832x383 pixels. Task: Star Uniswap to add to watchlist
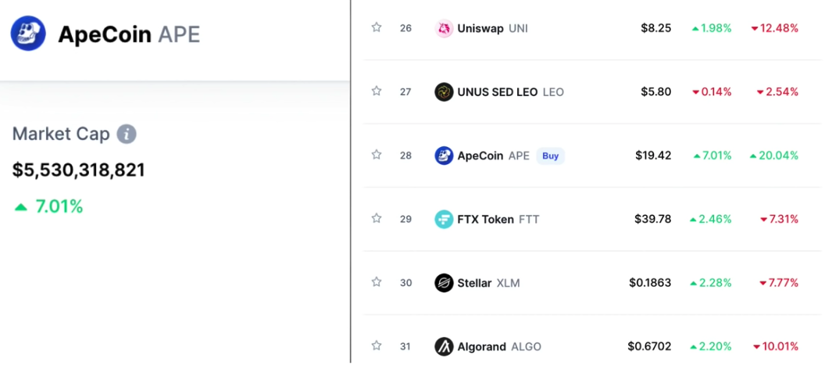coord(377,27)
